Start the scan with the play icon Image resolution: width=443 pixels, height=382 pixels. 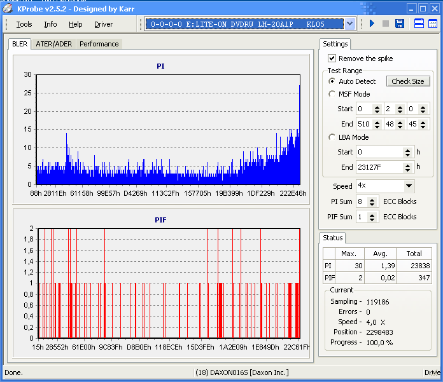372,24
